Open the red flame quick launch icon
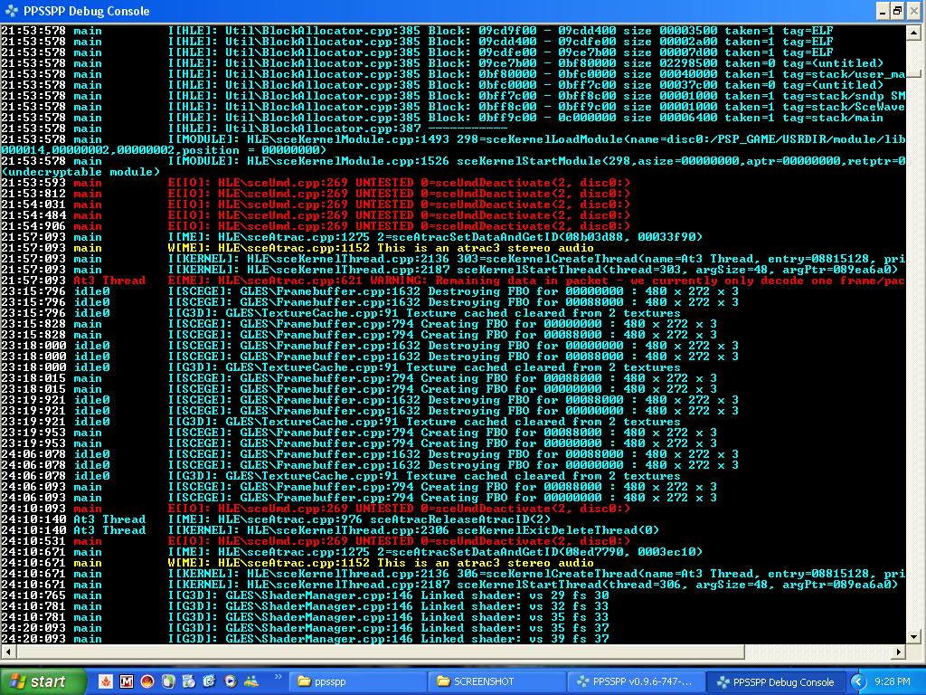 tap(107, 681)
